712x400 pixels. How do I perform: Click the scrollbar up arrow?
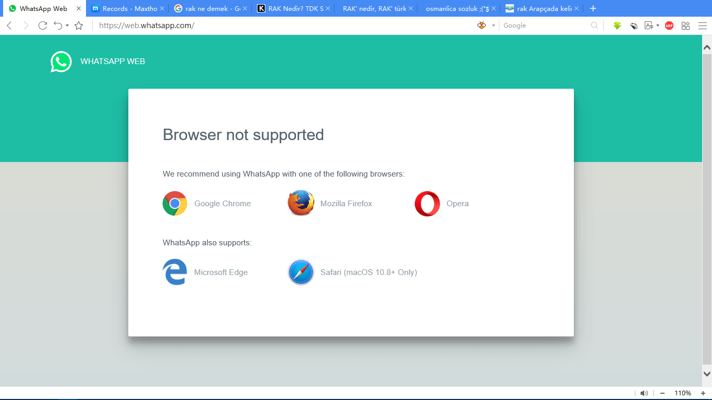[x=707, y=47]
